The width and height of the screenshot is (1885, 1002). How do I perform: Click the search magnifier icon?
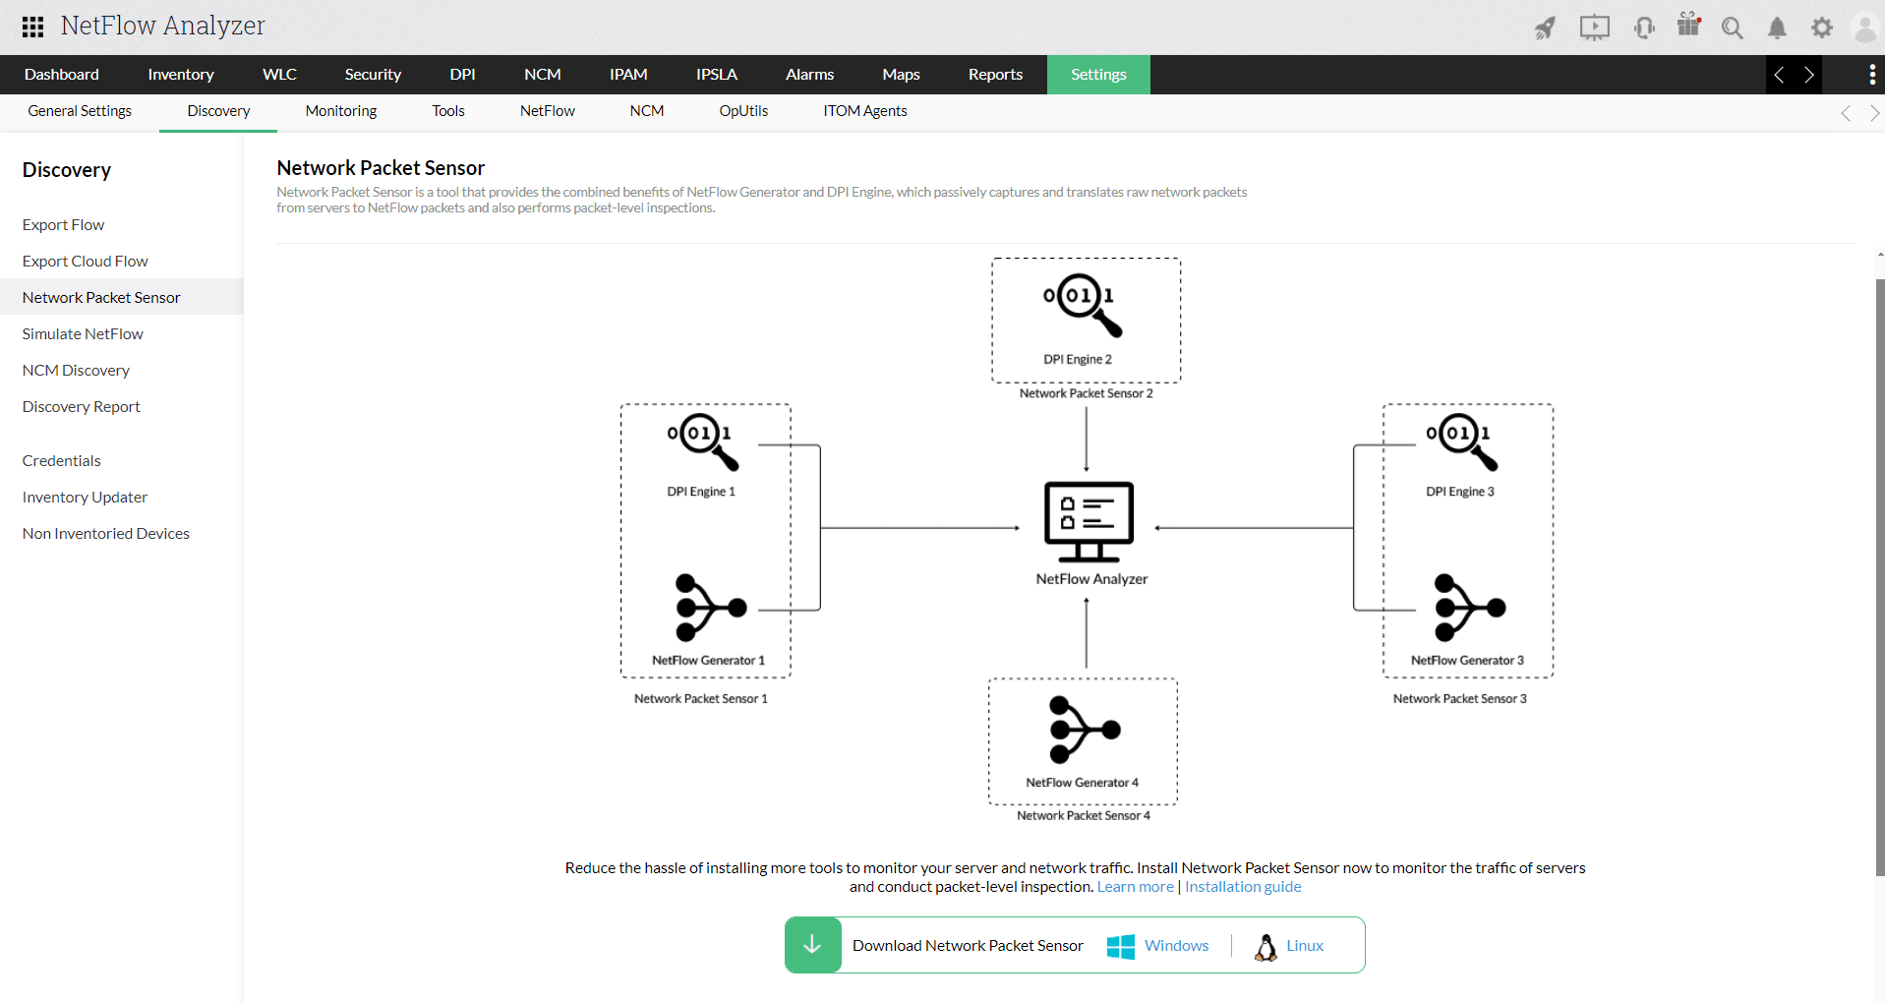[x=1733, y=28]
